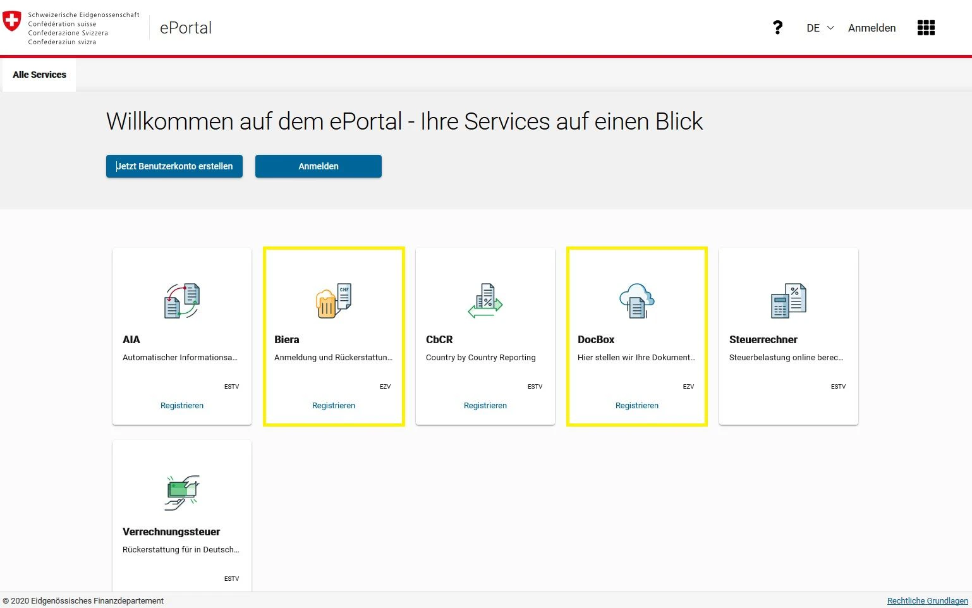
Task: Open help via the question mark icon
Action: [777, 28]
